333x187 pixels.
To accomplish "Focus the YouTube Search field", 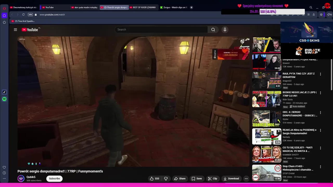I will coord(161,30).
